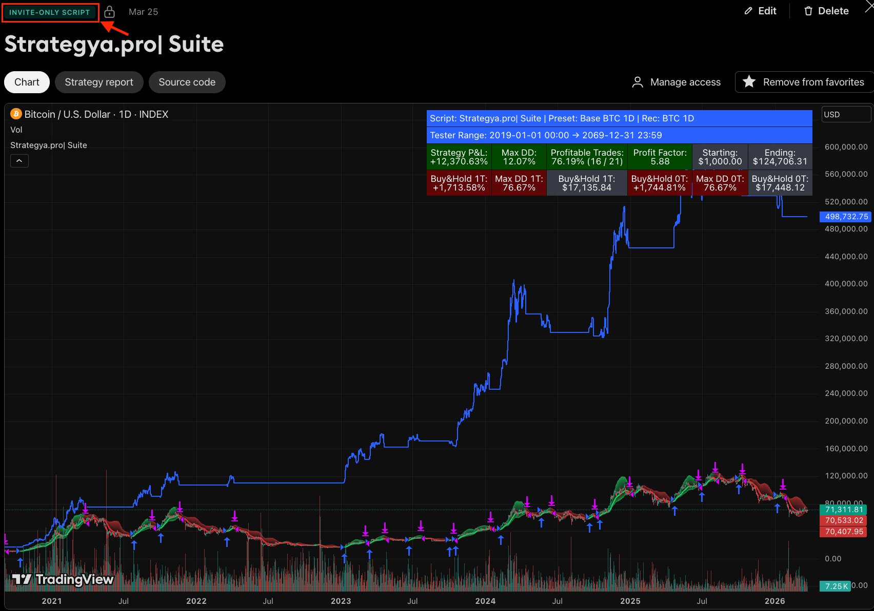Click the Bitcoin symbol logo
The height and width of the screenshot is (611, 874).
16,114
